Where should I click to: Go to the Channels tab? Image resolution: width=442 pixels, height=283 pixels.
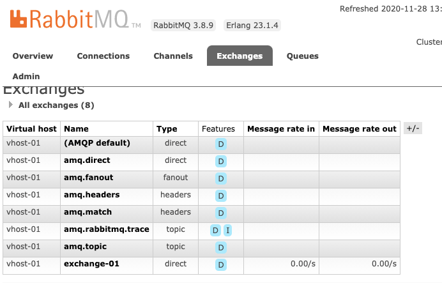point(173,56)
